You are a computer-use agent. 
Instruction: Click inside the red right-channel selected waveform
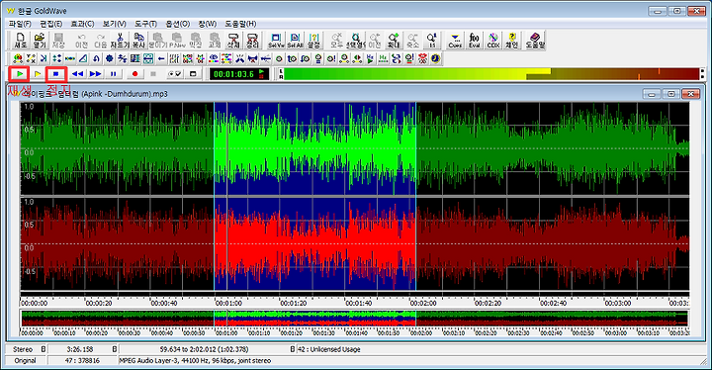tap(314, 244)
